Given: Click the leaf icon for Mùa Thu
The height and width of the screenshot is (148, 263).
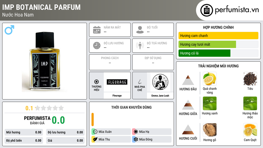Looking at the screenshot, I should click(x=95, y=139).
